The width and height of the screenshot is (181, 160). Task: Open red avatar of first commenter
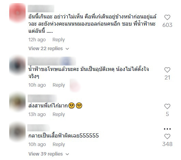click(17, 12)
